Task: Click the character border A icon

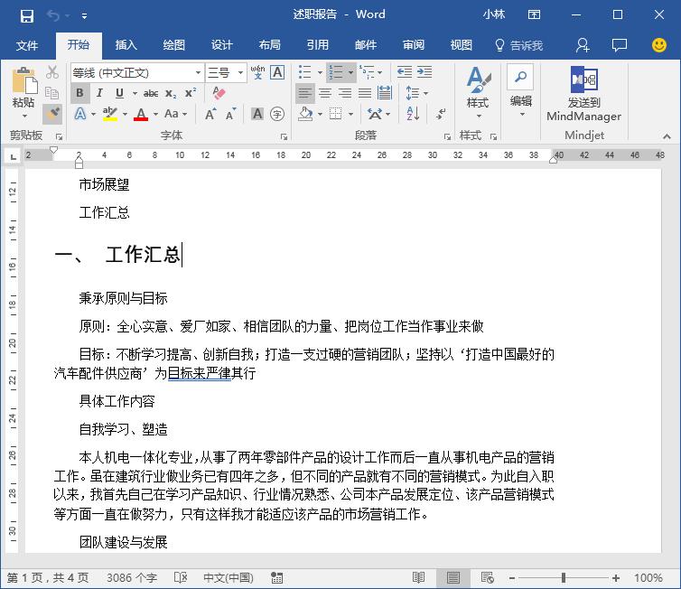Action: tap(277, 72)
